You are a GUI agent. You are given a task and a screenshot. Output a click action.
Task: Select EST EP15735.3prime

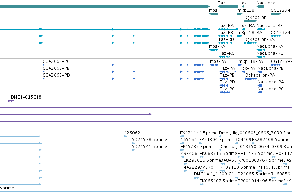pyautogui.click(x=197, y=147)
